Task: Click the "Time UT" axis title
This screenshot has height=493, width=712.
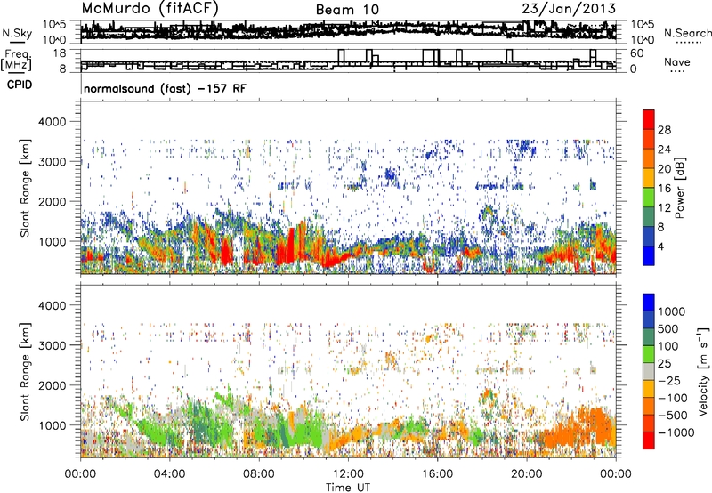Action: click(x=348, y=488)
